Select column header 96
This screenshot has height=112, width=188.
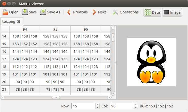(86, 29)
